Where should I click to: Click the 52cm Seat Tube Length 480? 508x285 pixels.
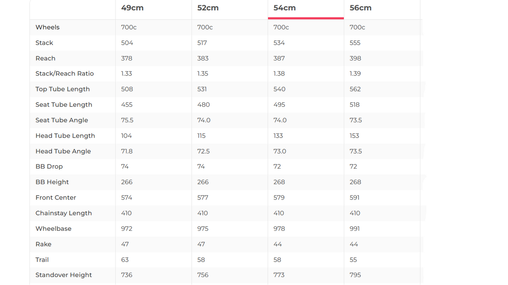(x=203, y=105)
